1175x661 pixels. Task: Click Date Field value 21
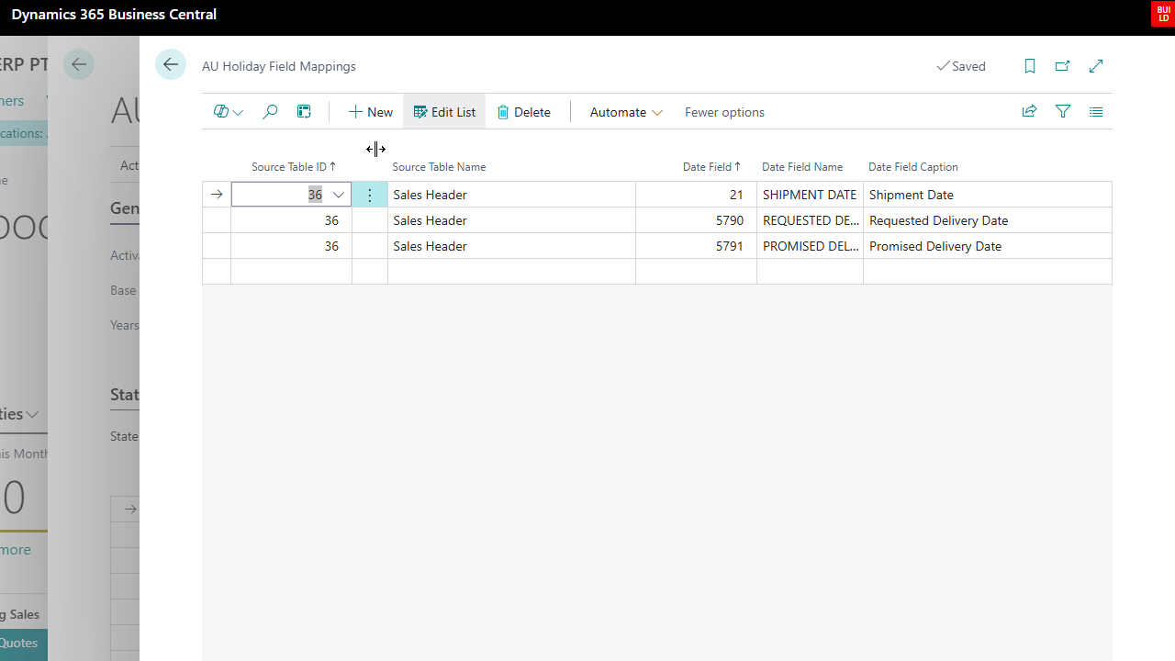[696, 195]
